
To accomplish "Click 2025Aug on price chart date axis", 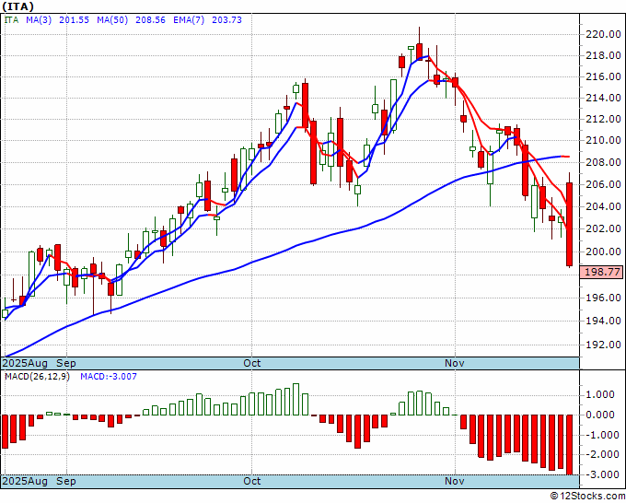I will (25, 364).
